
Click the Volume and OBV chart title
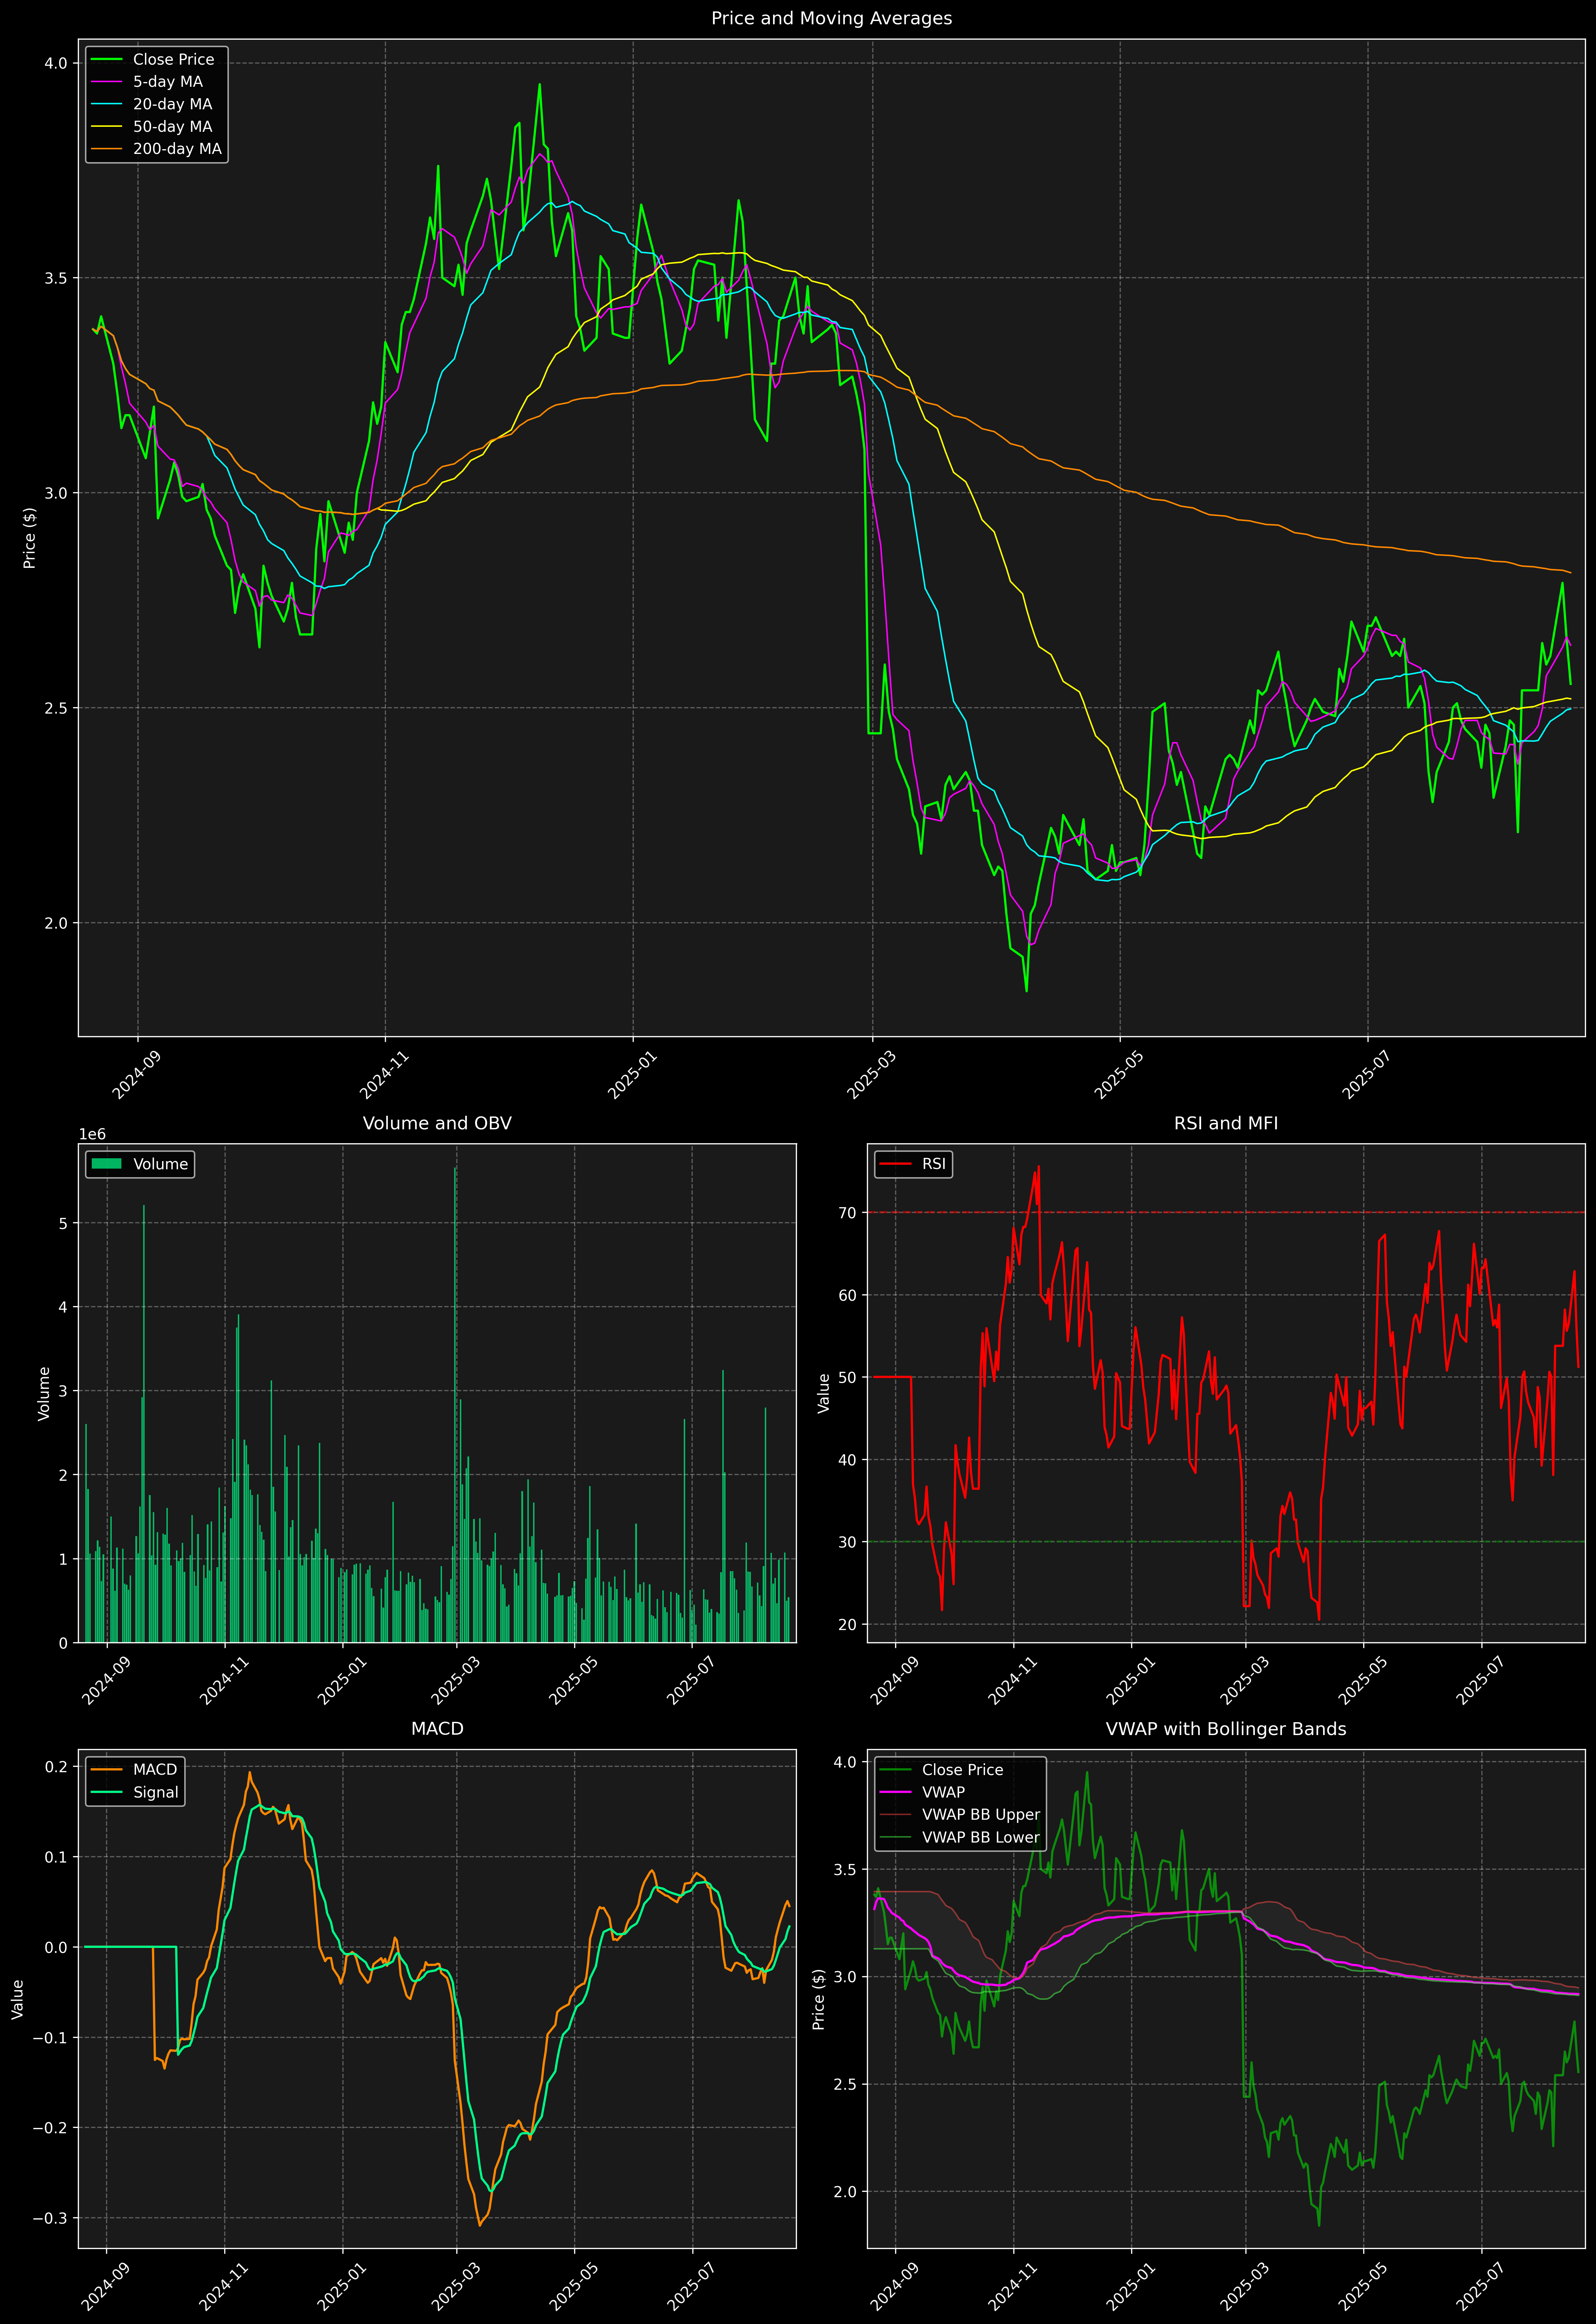437,1123
